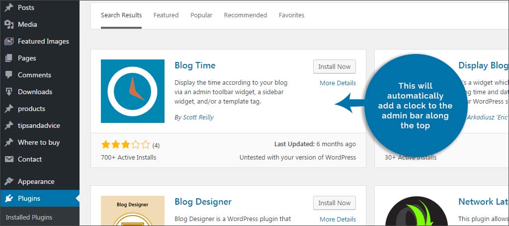
Task: Click the Blog Time clock thumbnail
Action: [x=132, y=91]
